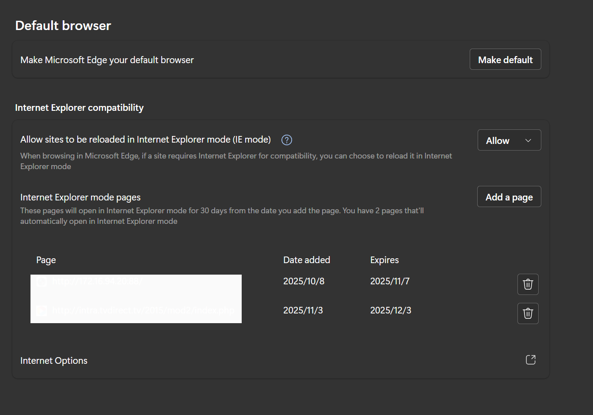
Task: Click the favicon of the 172.16.94.20 page
Action: [x=42, y=282]
